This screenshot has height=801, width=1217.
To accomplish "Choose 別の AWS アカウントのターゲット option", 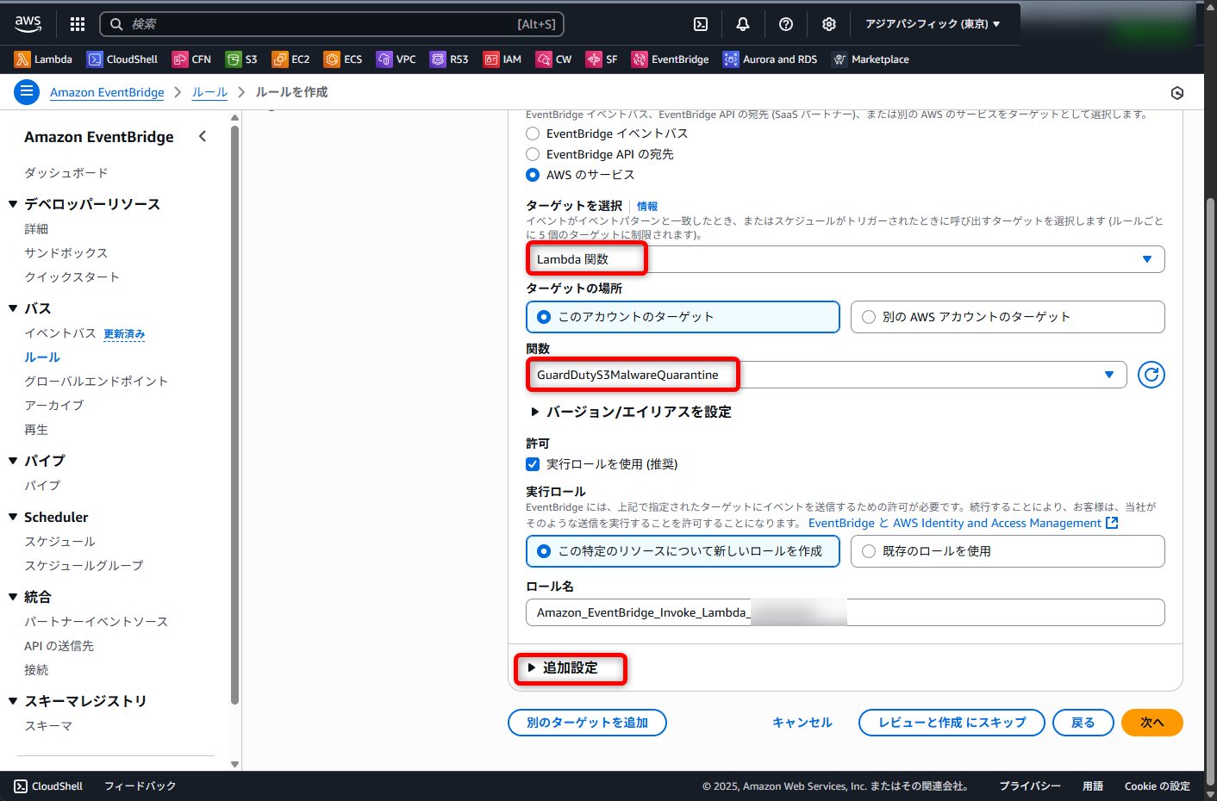I will (1008, 317).
